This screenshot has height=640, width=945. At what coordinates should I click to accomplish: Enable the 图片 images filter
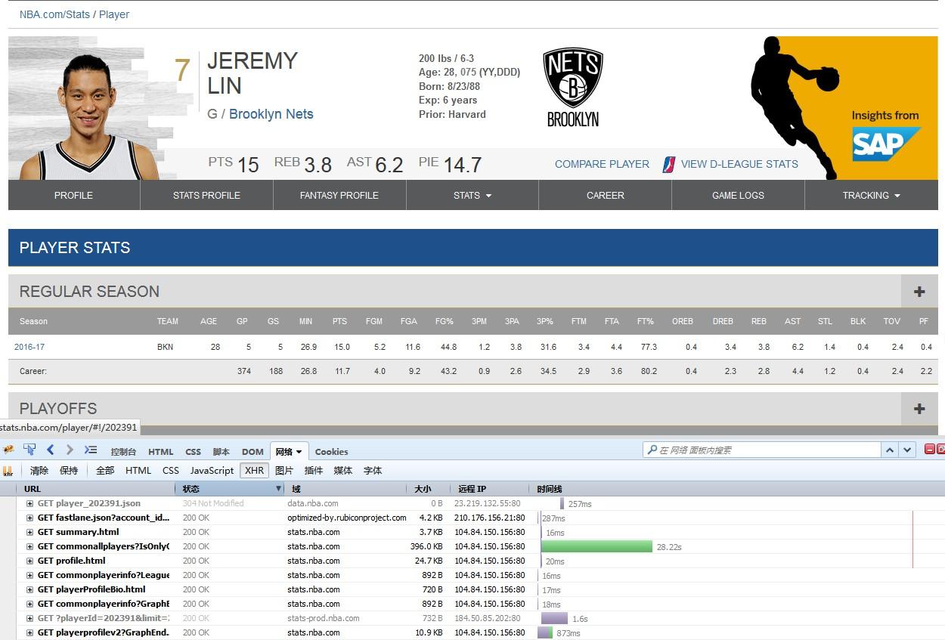point(285,470)
